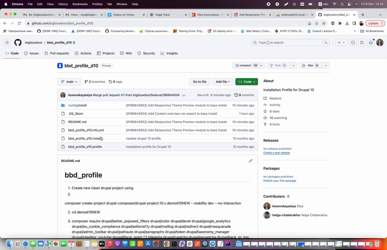Switch to the Insights tab

tap(169, 53)
